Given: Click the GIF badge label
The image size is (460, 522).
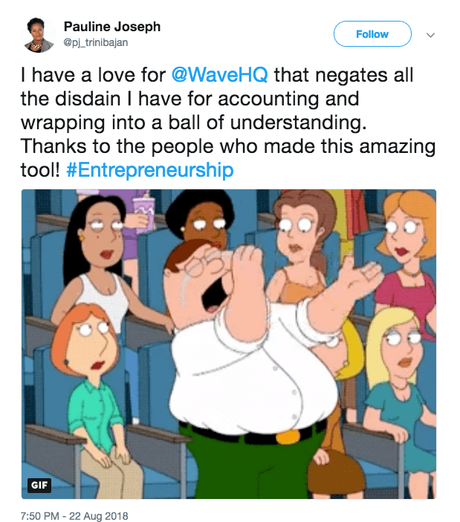Looking at the screenshot, I should tap(39, 485).
